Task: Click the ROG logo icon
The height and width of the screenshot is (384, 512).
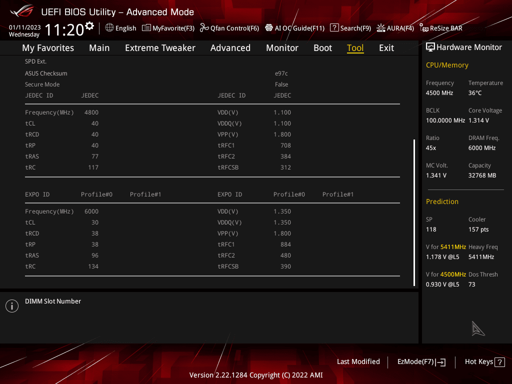Action: [x=21, y=11]
